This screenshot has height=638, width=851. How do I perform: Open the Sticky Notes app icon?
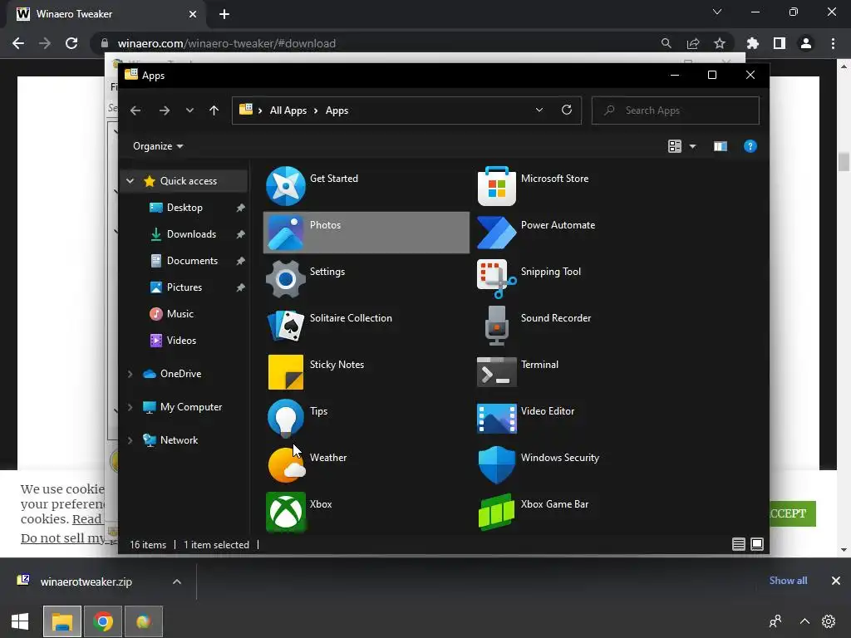point(286,372)
